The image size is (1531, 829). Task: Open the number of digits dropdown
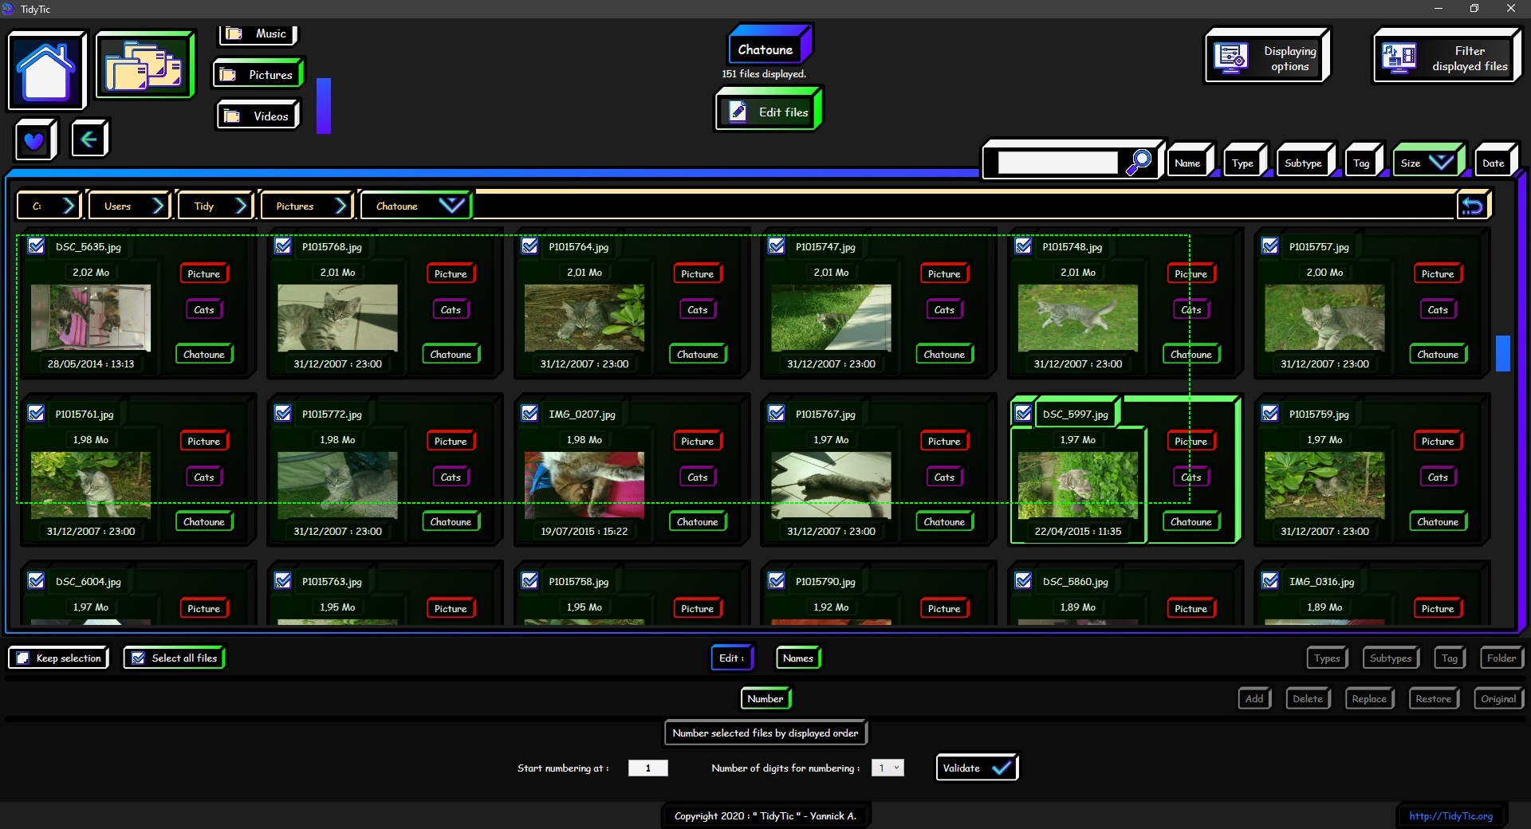(888, 768)
